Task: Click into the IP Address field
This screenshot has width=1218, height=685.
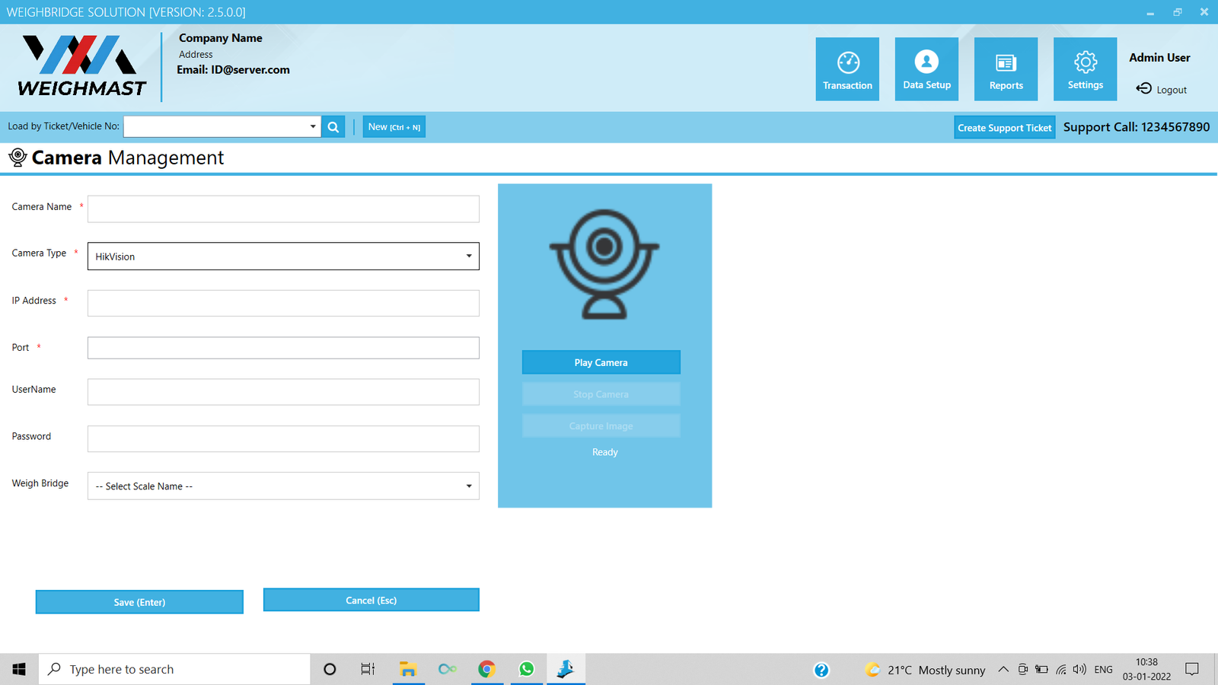Action: [x=283, y=303]
